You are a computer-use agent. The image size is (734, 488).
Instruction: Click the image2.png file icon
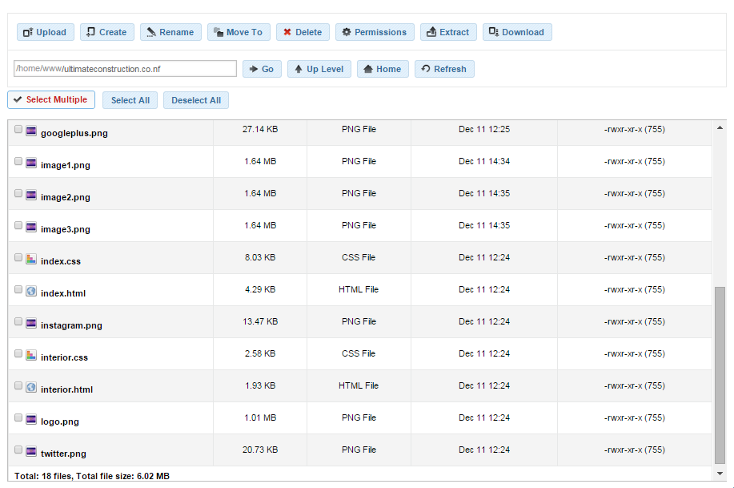(31, 195)
